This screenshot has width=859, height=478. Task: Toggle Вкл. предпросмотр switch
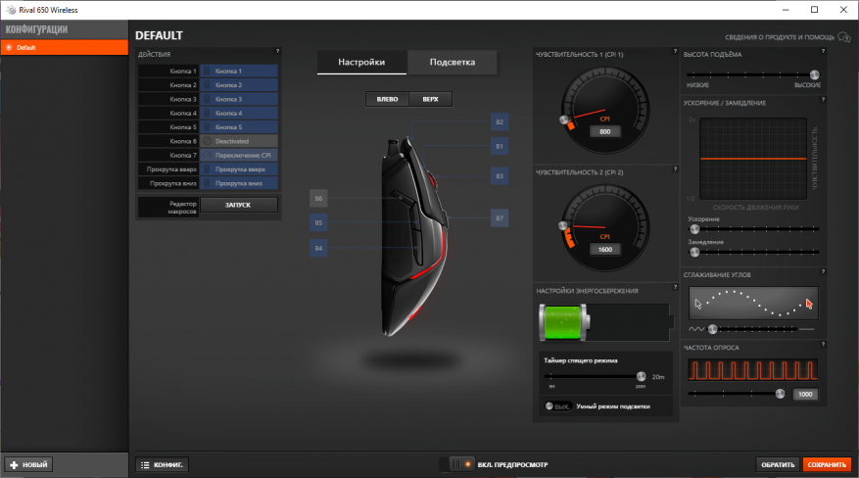coord(456,464)
